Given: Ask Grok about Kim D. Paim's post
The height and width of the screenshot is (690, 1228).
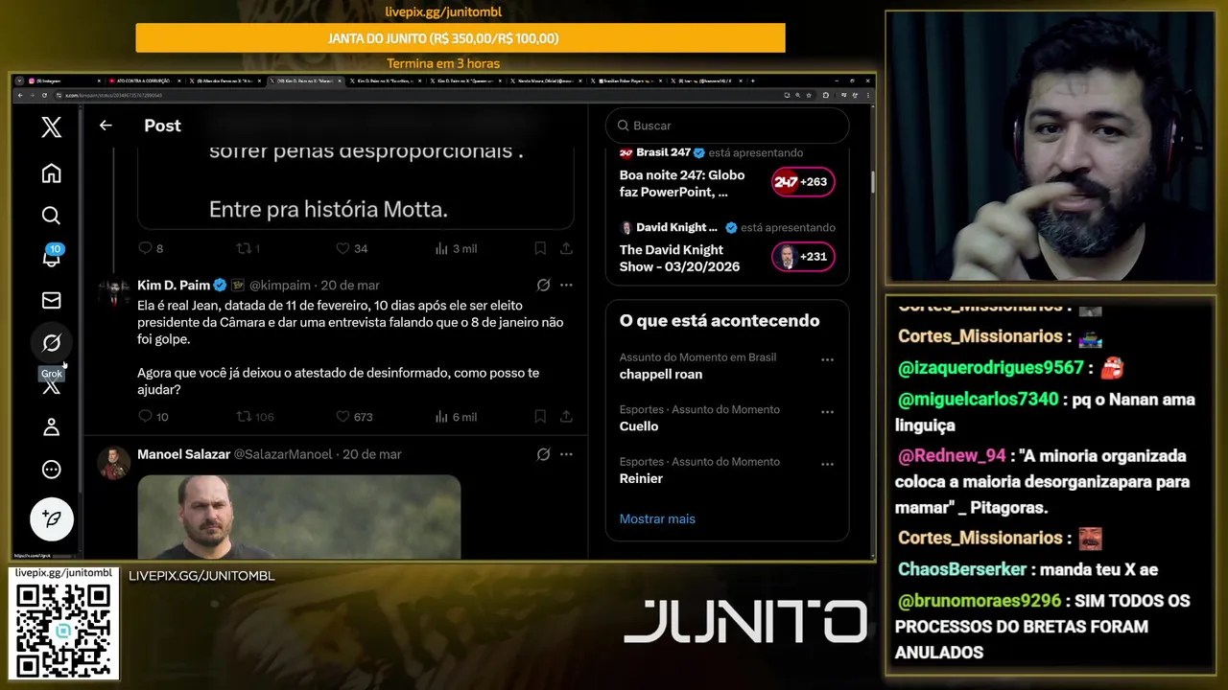Looking at the screenshot, I should click(543, 286).
